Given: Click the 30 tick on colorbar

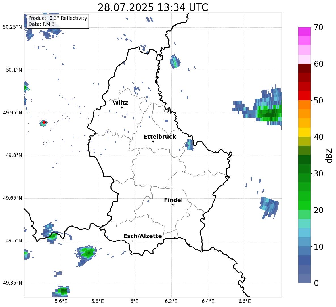Looking at the screenshot, I should 319,174.
